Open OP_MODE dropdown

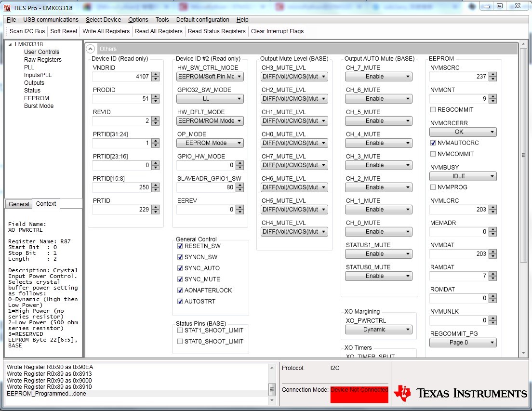[x=210, y=143]
